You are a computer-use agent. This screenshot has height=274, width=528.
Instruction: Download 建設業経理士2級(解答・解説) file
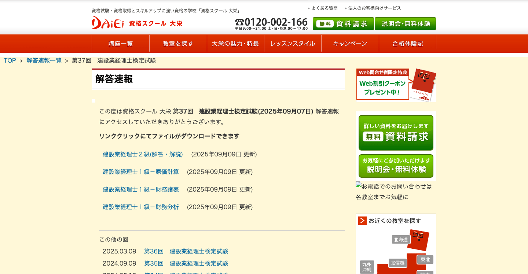(x=143, y=154)
